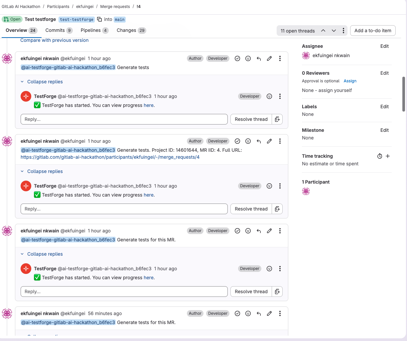Resolve the 'Generate tests' comment via check icon

(237, 58)
